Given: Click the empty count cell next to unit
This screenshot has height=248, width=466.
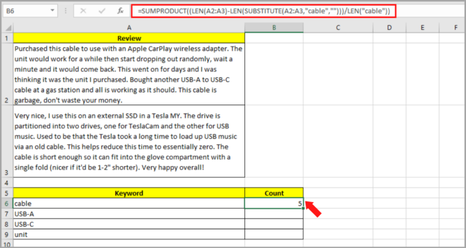Looking at the screenshot, I should pos(274,234).
